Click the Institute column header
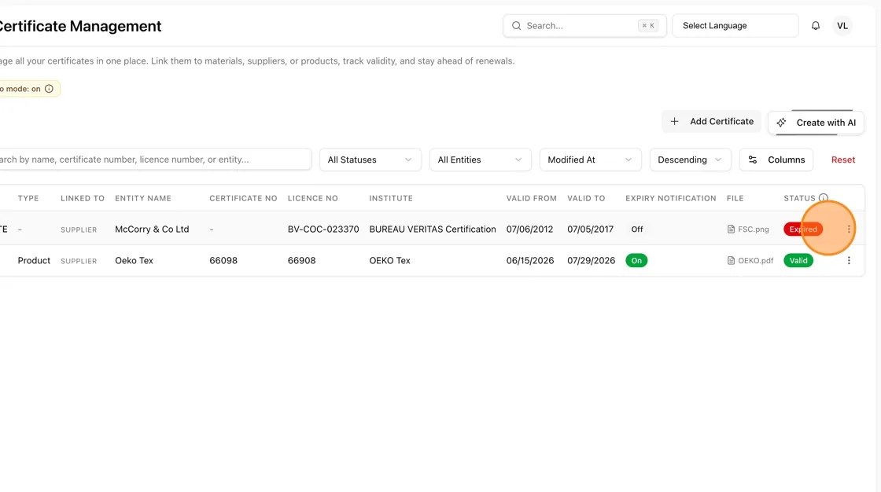The image size is (881, 492). [390, 198]
